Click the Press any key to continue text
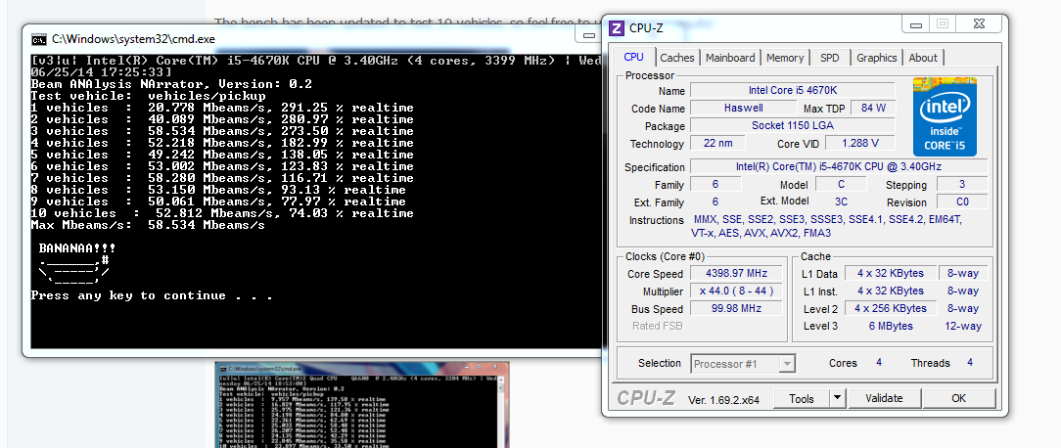Image resolution: width=1061 pixels, height=448 pixels. 153,295
